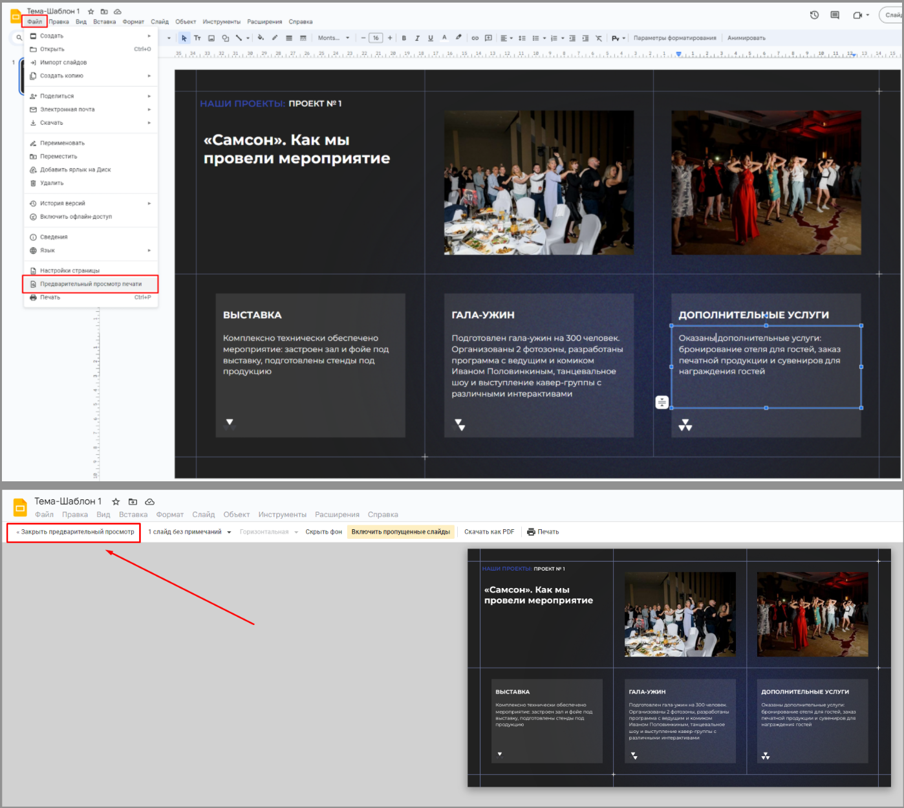
Task: Select the Insert image icon
Action: 210,38
